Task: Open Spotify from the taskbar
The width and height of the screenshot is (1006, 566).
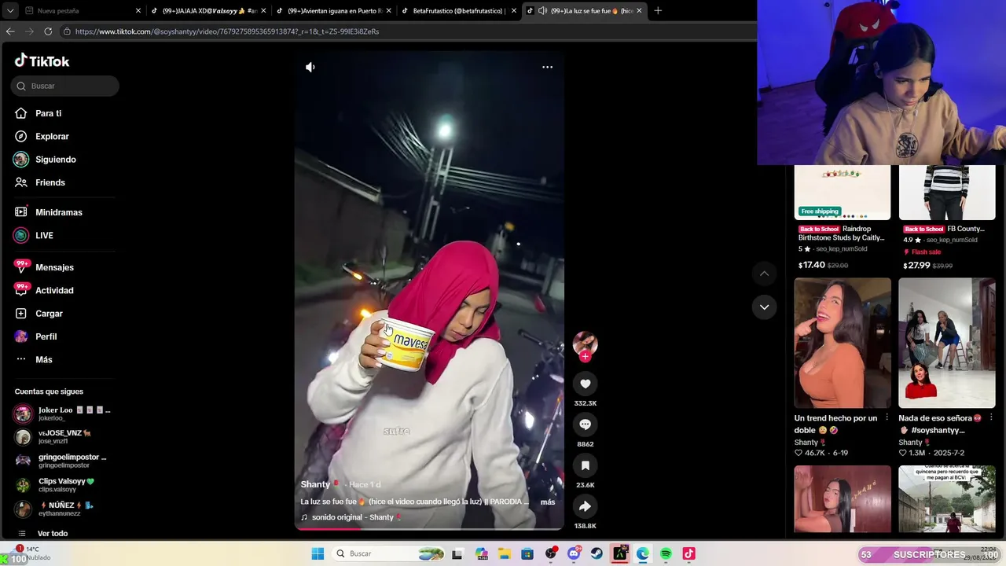Action: click(666, 553)
